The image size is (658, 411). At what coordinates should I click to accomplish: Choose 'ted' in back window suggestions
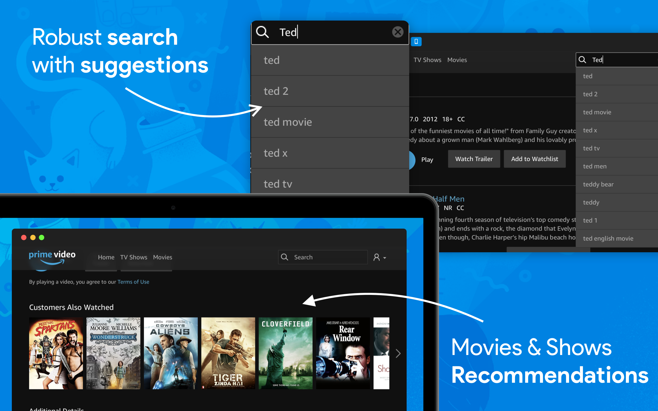click(617, 76)
